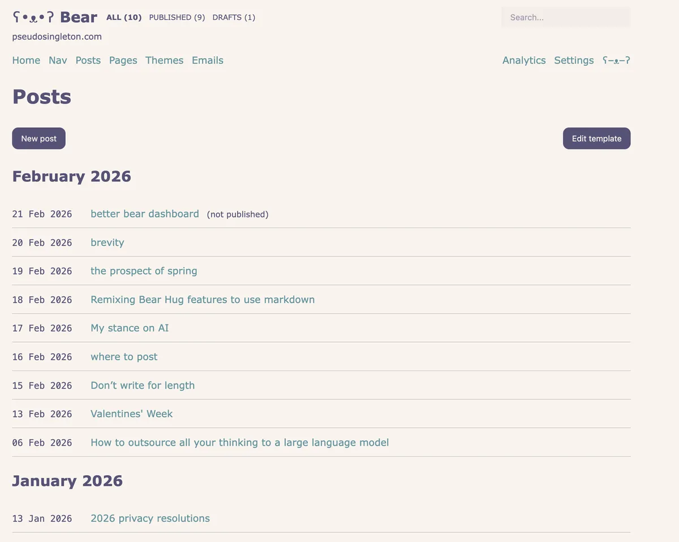This screenshot has width=679, height=542.
Task: Open the Home nav link
Action: pos(26,60)
